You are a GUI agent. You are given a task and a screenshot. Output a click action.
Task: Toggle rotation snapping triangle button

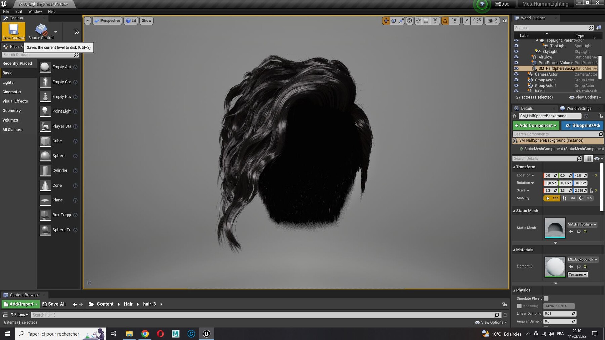[445, 21]
